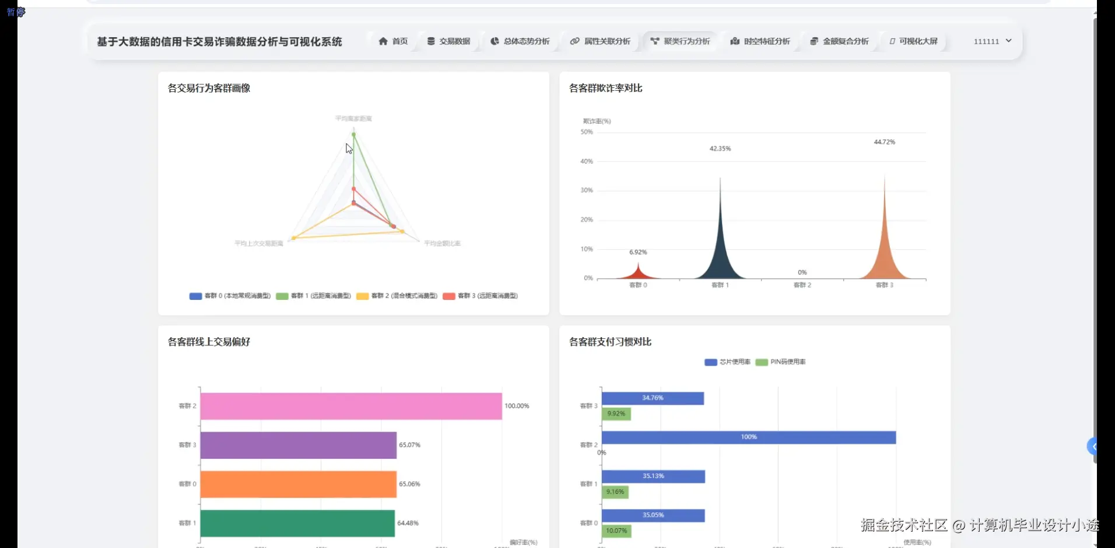Click the green 10.07% PIN usage bar
Image resolution: width=1115 pixels, height=548 pixels.
tap(616, 531)
